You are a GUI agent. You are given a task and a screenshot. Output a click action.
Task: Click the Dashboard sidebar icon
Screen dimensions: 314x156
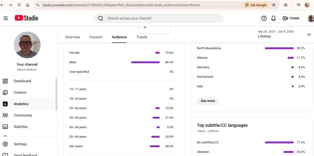coord(5,81)
